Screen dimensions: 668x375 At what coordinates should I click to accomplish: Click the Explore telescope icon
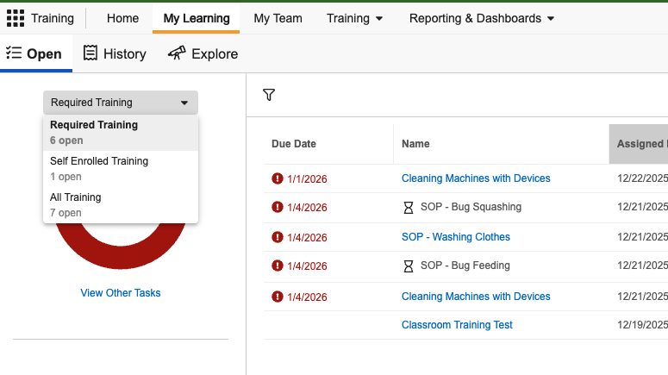click(177, 53)
